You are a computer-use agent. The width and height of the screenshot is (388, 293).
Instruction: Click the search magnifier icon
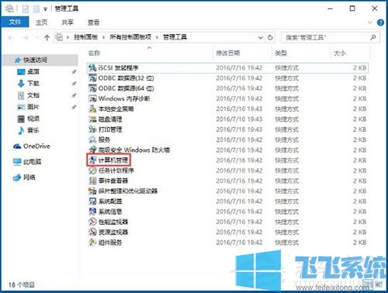click(x=373, y=37)
